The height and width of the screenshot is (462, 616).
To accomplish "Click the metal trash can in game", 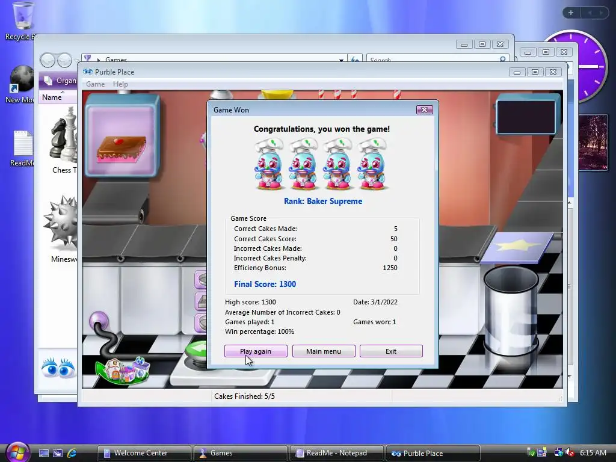I will tap(511, 310).
